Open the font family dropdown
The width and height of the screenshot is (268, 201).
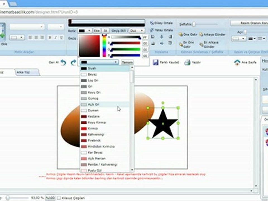pos(27,27)
